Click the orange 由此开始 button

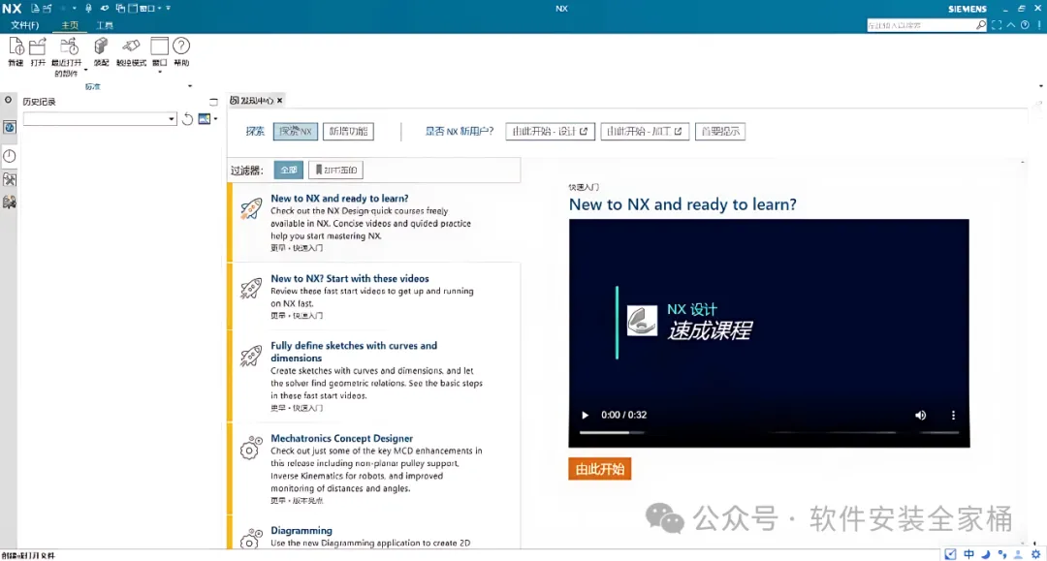pos(600,469)
